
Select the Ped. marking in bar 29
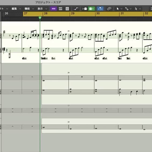click(71, 58)
